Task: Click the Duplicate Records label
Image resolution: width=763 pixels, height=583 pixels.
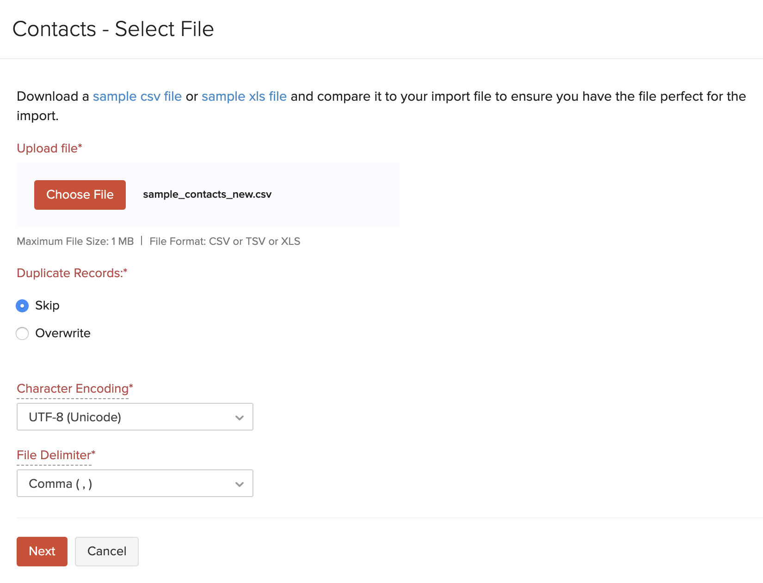Action: (x=72, y=273)
